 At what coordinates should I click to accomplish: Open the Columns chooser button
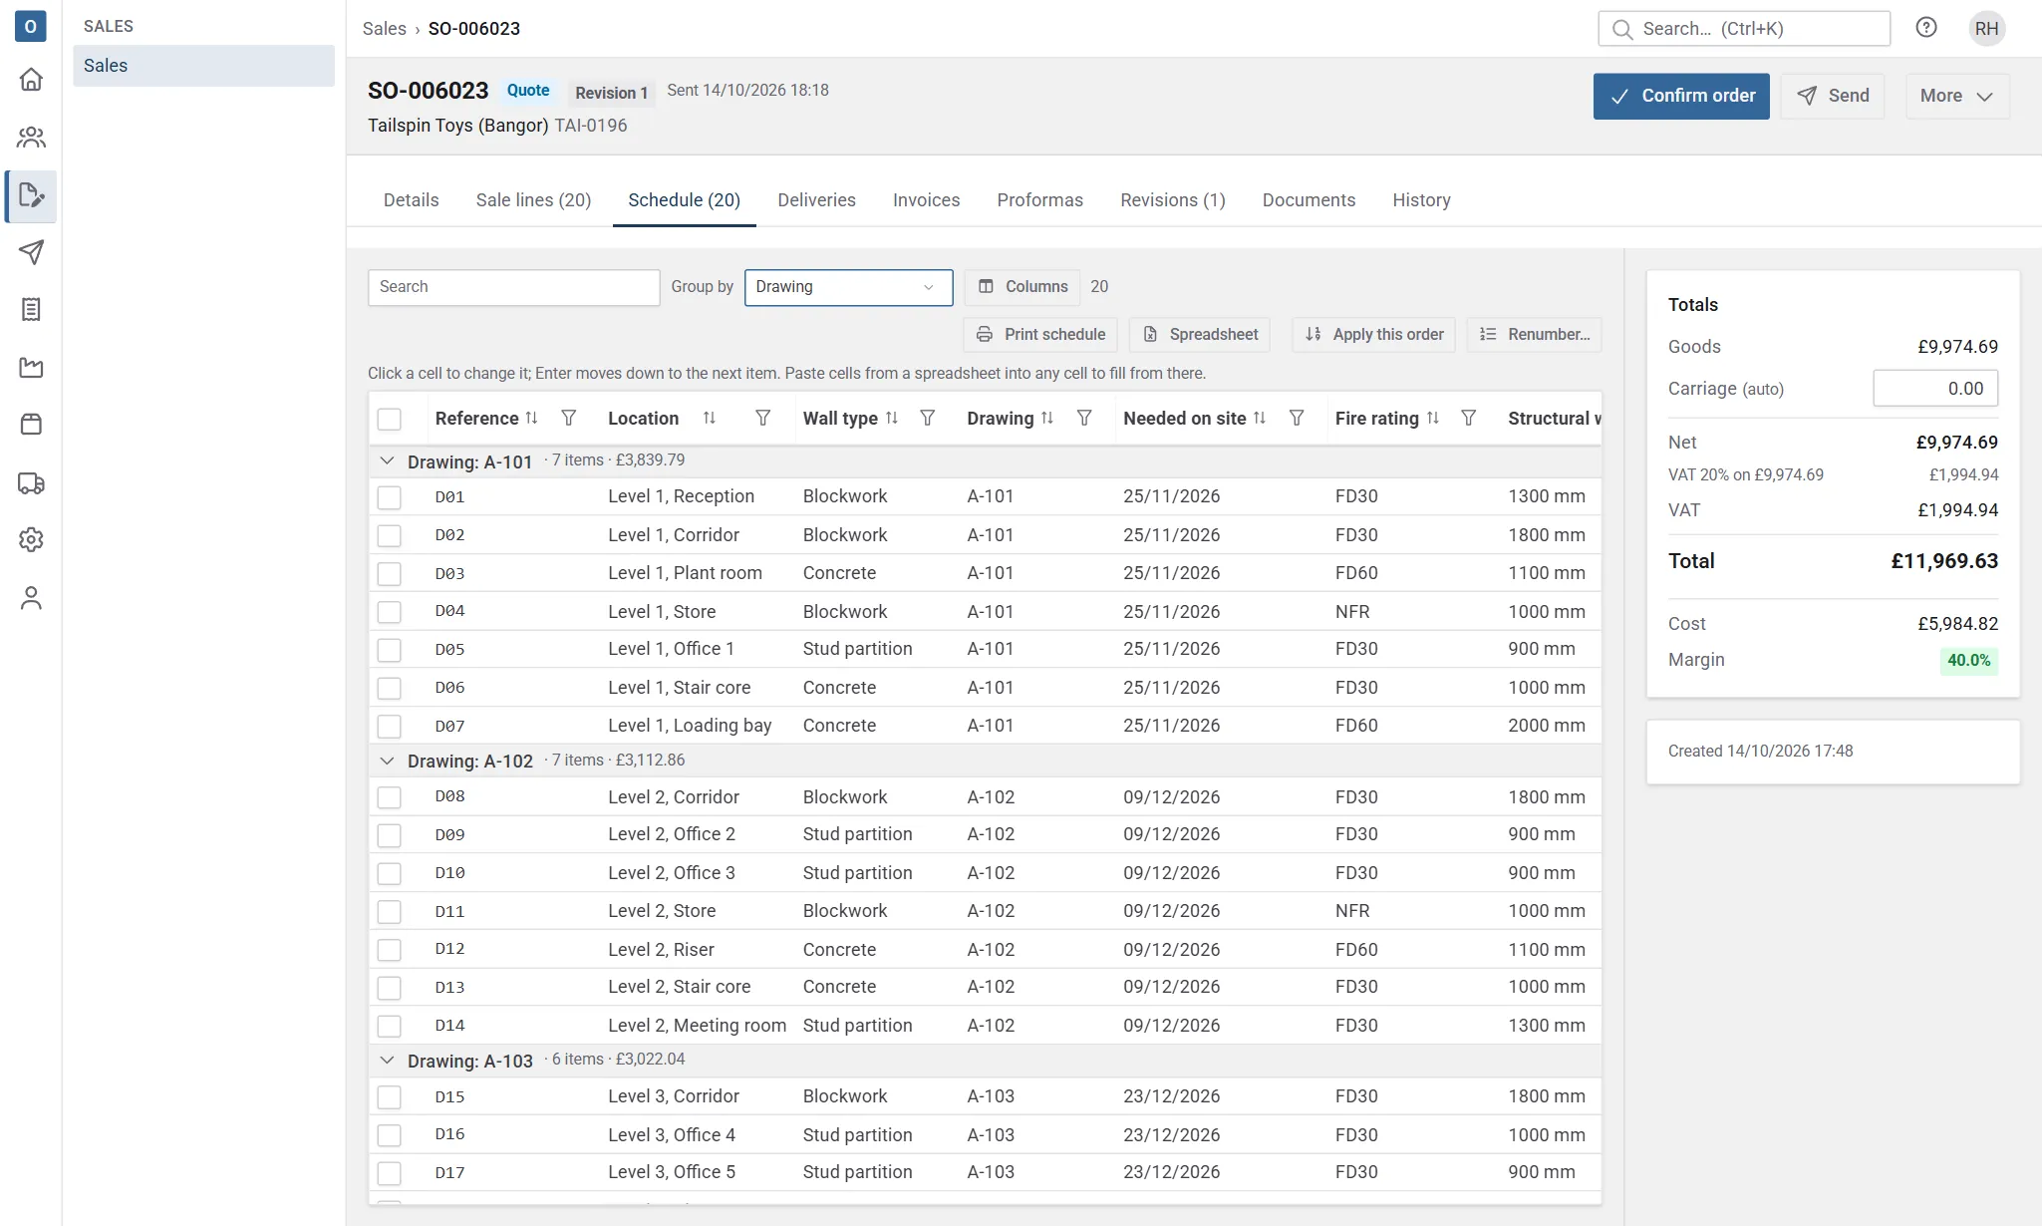tap(1022, 287)
